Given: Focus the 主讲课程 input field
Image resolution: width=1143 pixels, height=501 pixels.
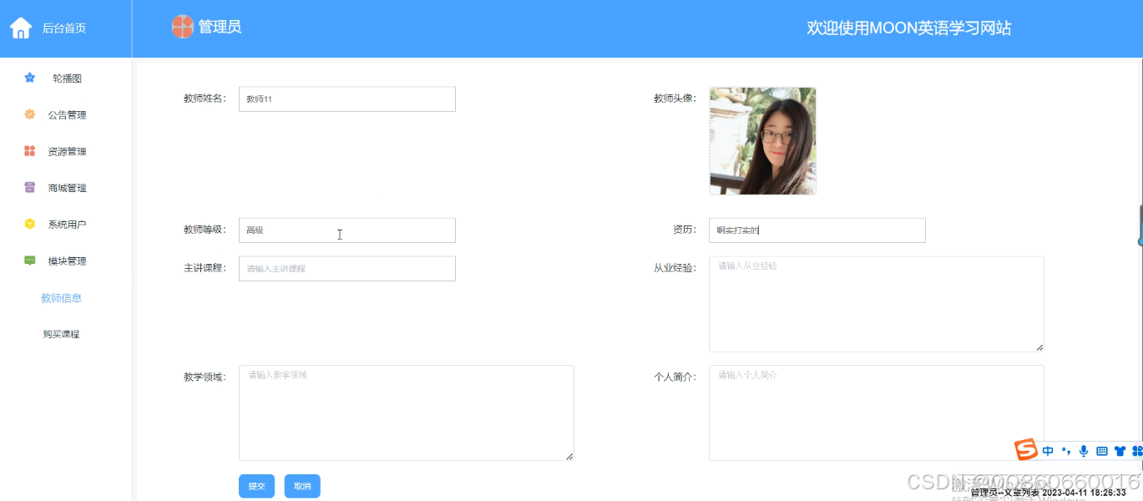Looking at the screenshot, I should [x=347, y=269].
